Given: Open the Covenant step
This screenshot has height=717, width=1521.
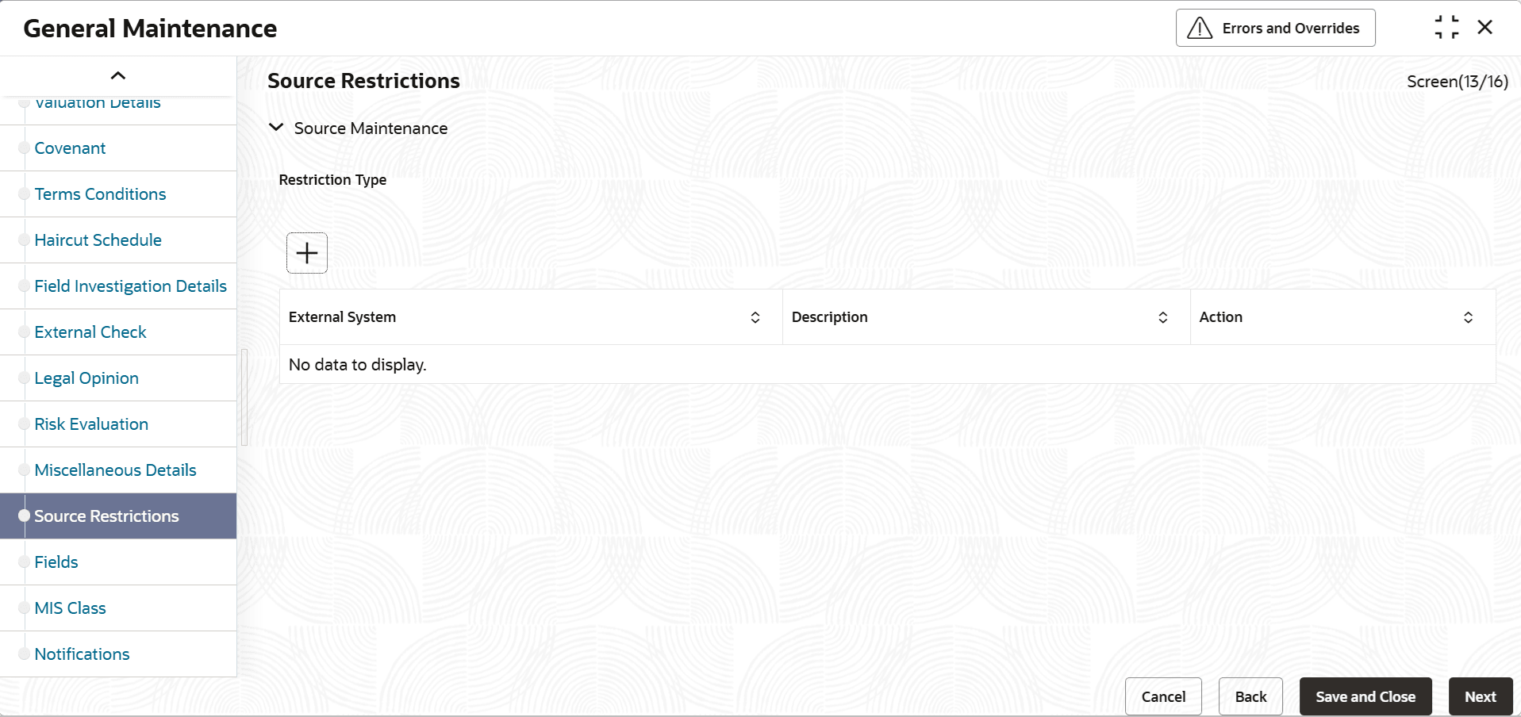Looking at the screenshot, I should coord(70,148).
